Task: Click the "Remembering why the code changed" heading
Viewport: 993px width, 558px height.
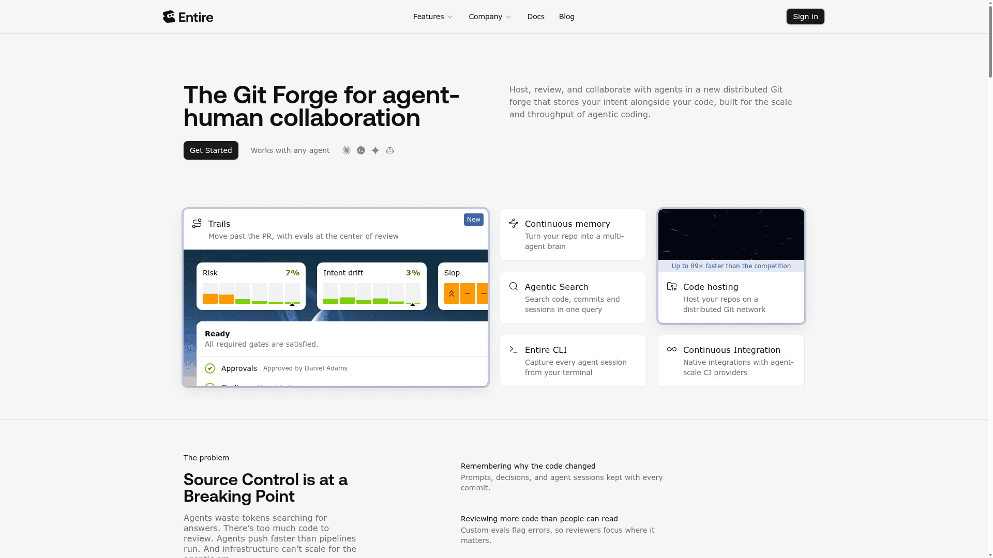Action: (528, 466)
